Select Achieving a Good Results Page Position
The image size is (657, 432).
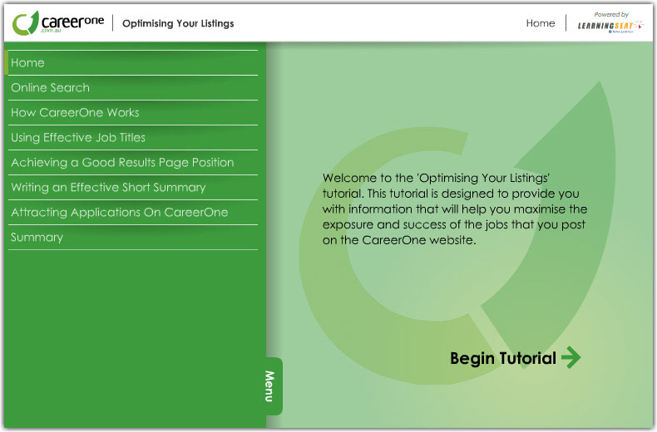(x=133, y=163)
